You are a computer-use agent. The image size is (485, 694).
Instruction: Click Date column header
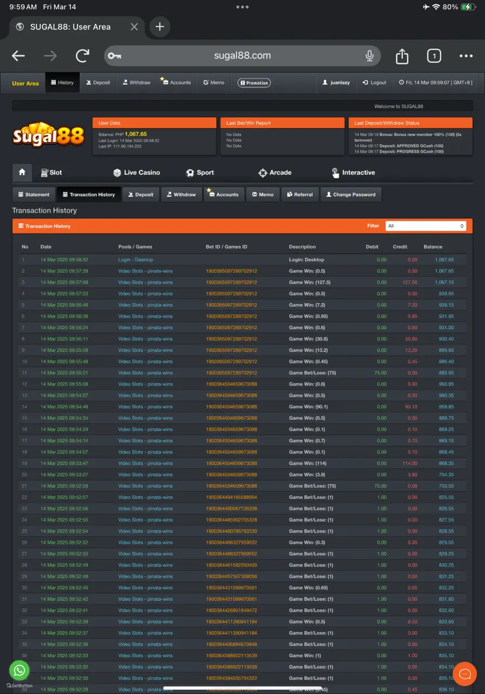coord(46,247)
